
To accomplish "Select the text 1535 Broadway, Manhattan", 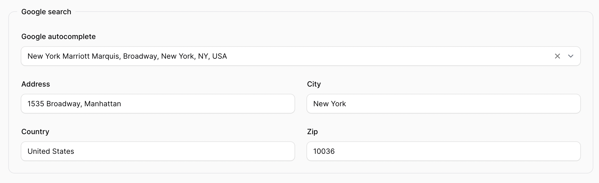I will tap(74, 104).
